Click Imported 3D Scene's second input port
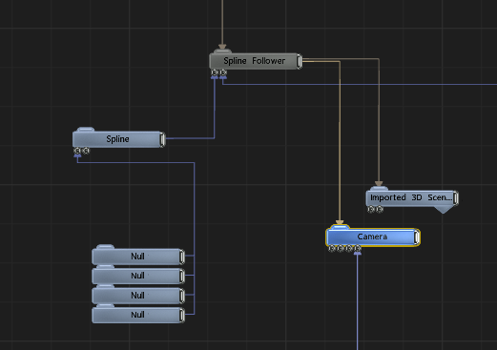Image resolution: width=497 pixels, height=350 pixels. [x=380, y=209]
